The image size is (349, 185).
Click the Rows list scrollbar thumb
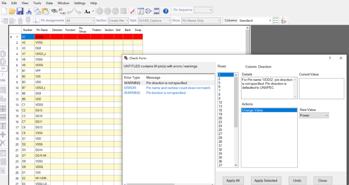coord(236,102)
